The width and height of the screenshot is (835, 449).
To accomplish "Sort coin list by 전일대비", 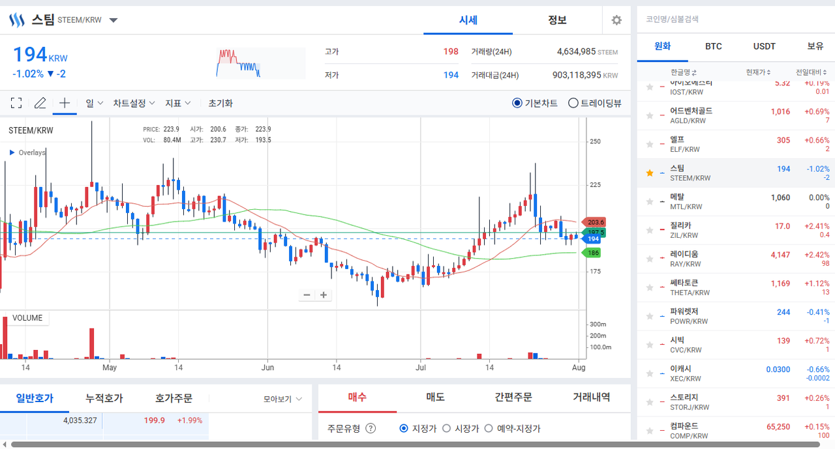I will pyautogui.click(x=812, y=72).
